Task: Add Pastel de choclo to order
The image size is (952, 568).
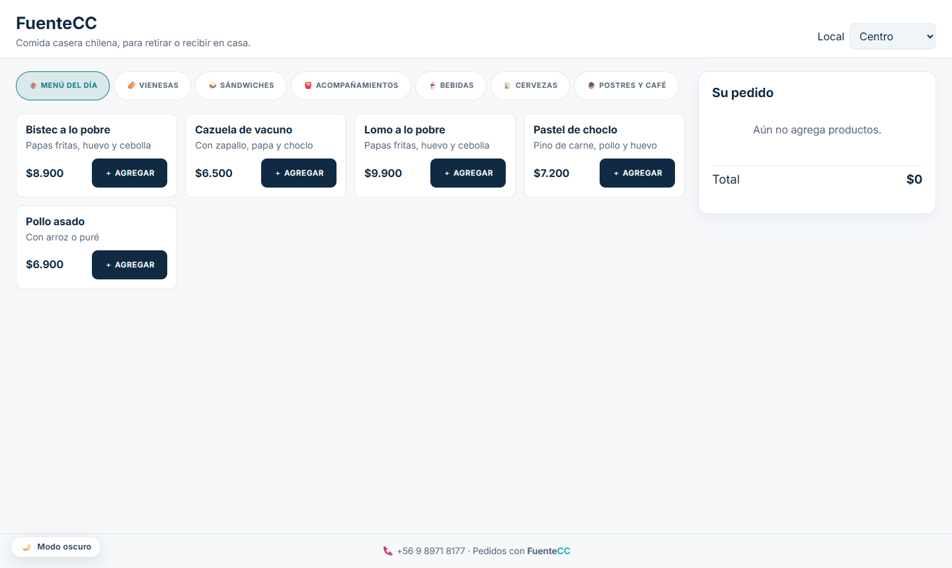Action: [637, 173]
